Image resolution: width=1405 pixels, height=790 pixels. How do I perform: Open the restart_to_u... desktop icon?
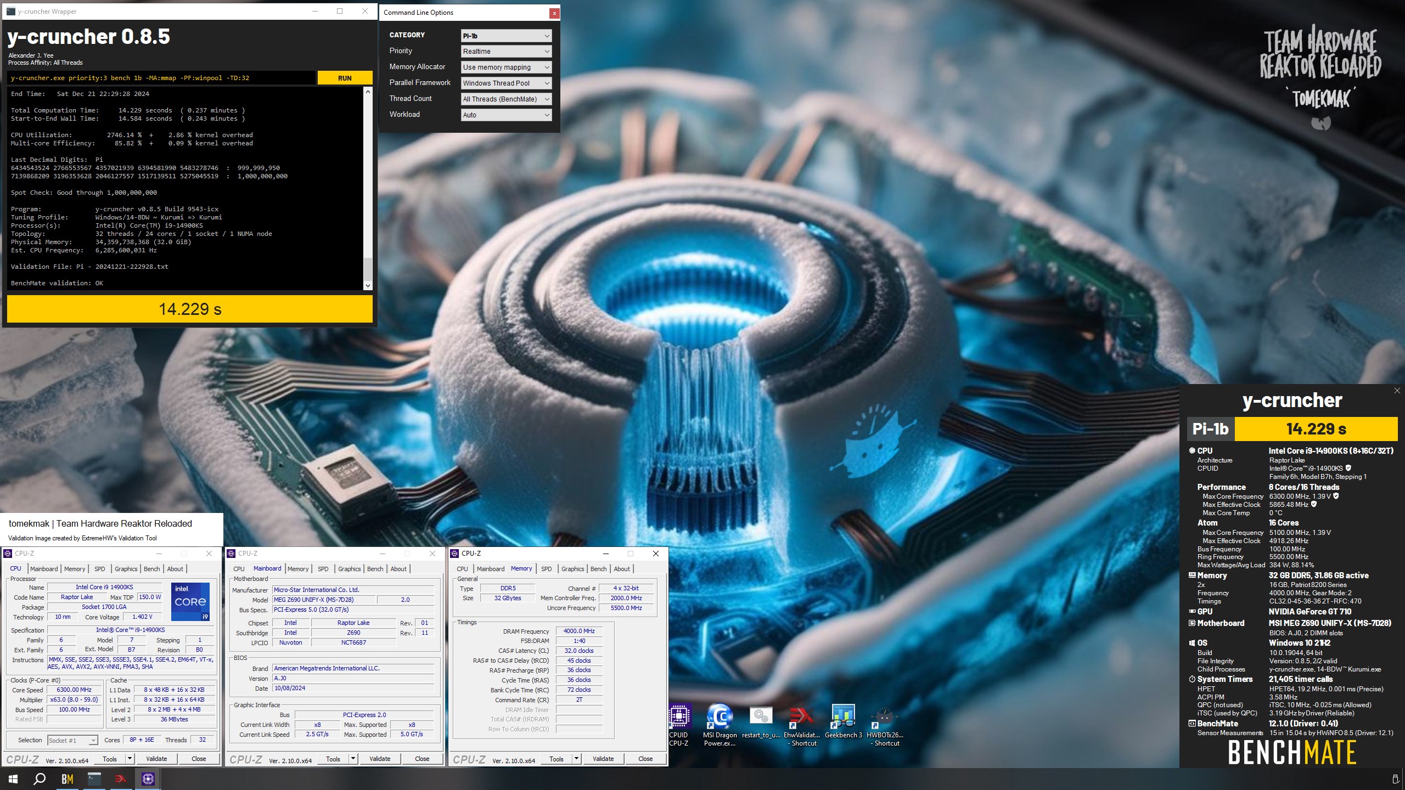(761, 722)
